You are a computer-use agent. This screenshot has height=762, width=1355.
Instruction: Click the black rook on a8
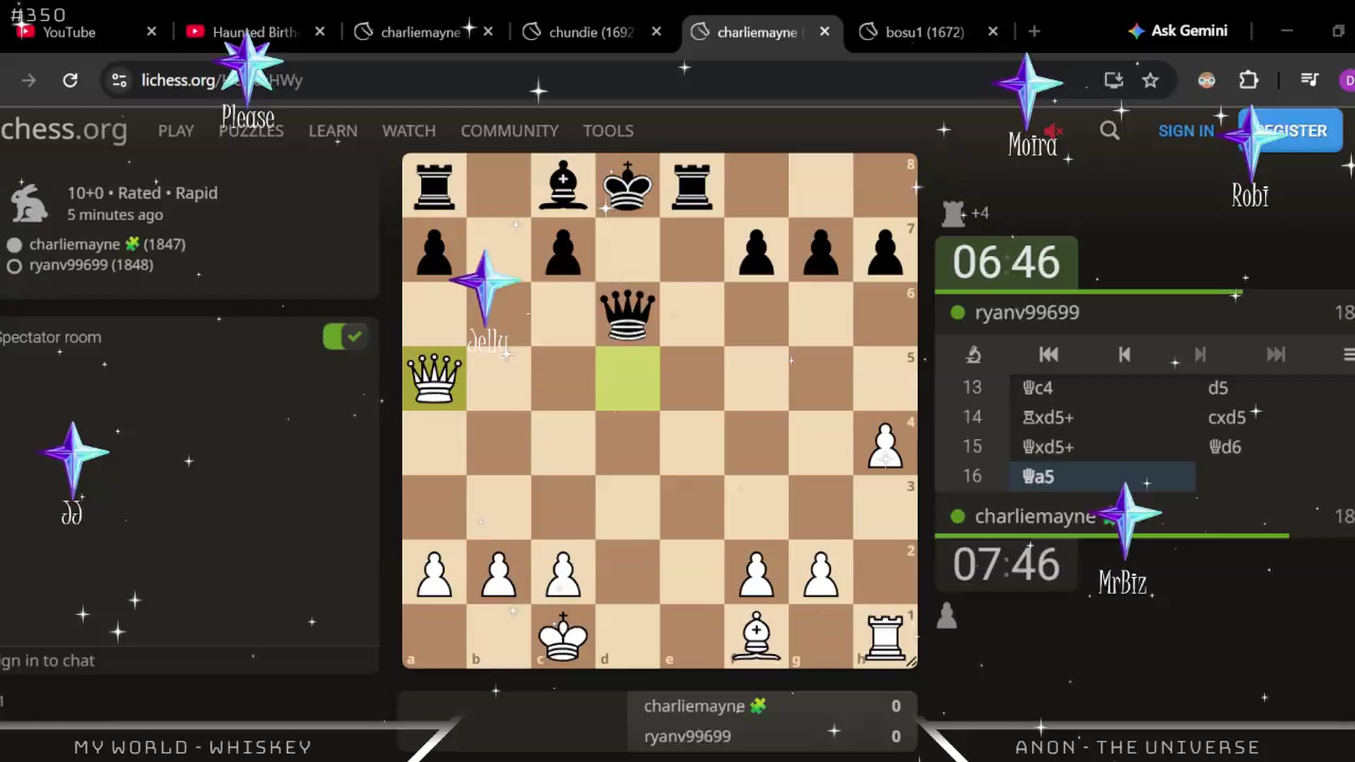(434, 186)
